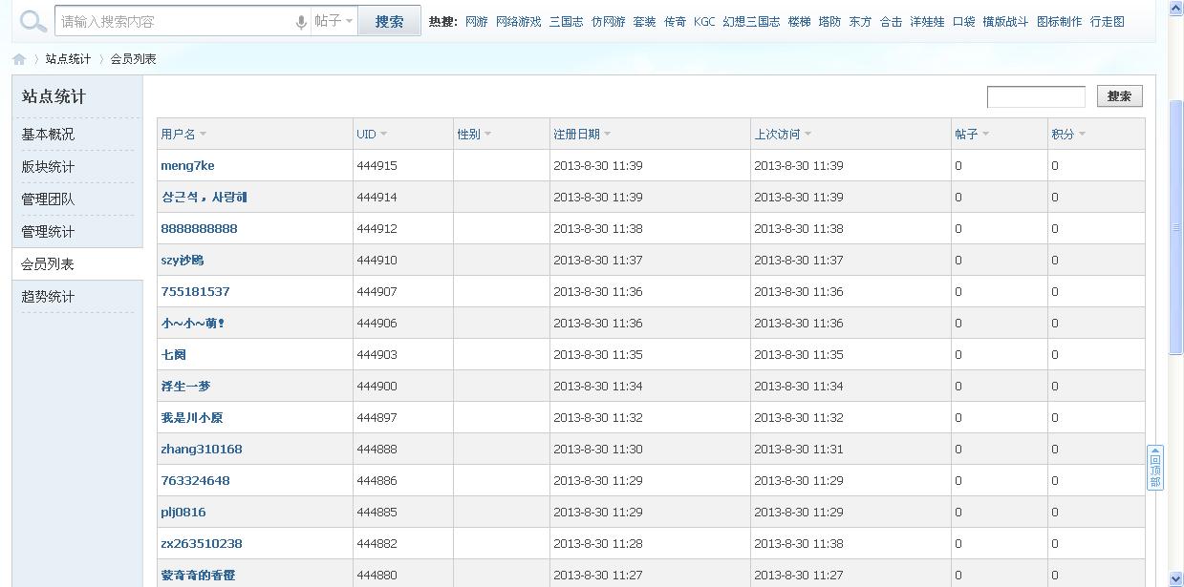This screenshot has height=587, width=1184.
Task: Click the member list 搜索 button
Action: 1119,96
